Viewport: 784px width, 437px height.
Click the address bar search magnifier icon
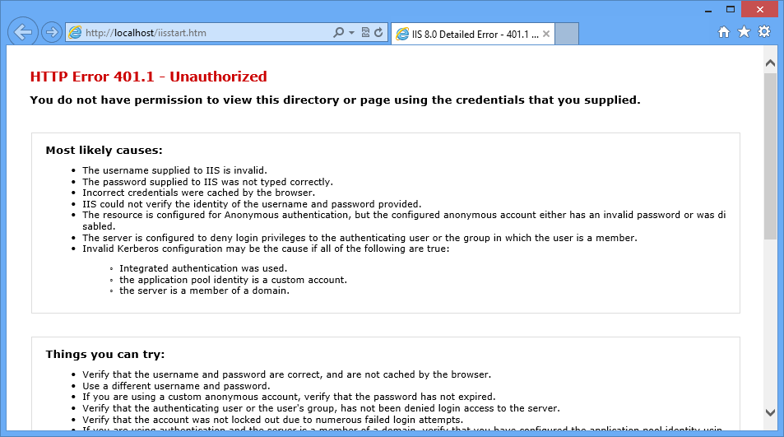(338, 33)
